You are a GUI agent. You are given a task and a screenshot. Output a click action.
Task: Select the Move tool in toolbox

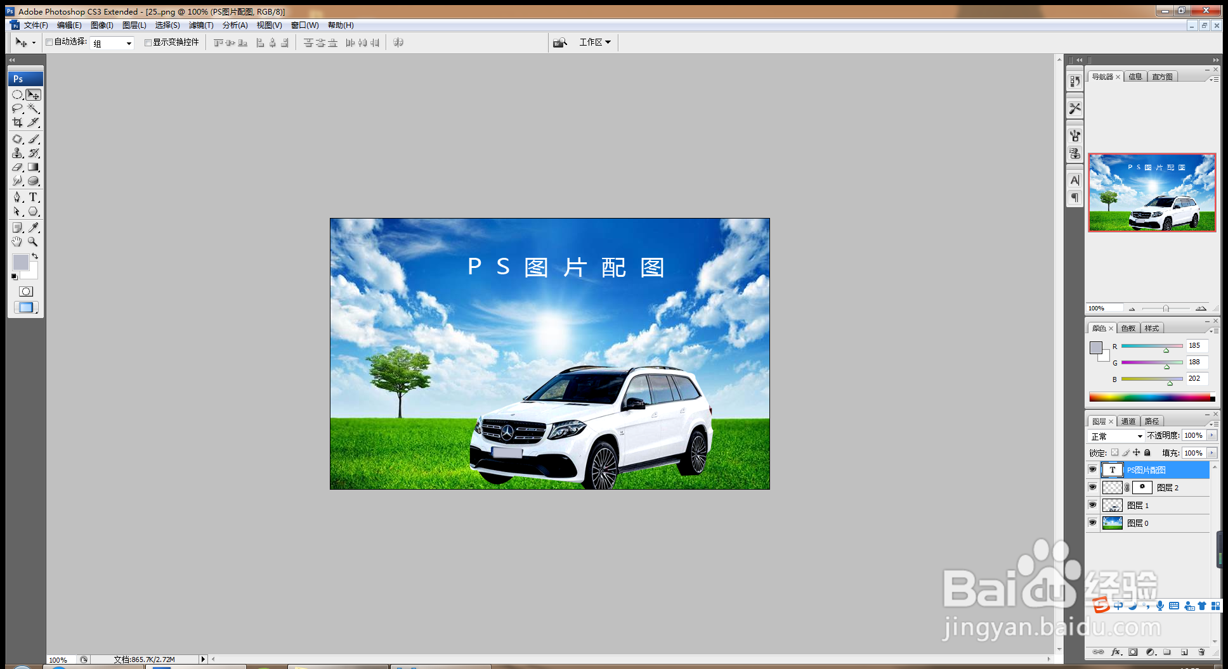coord(33,94)
